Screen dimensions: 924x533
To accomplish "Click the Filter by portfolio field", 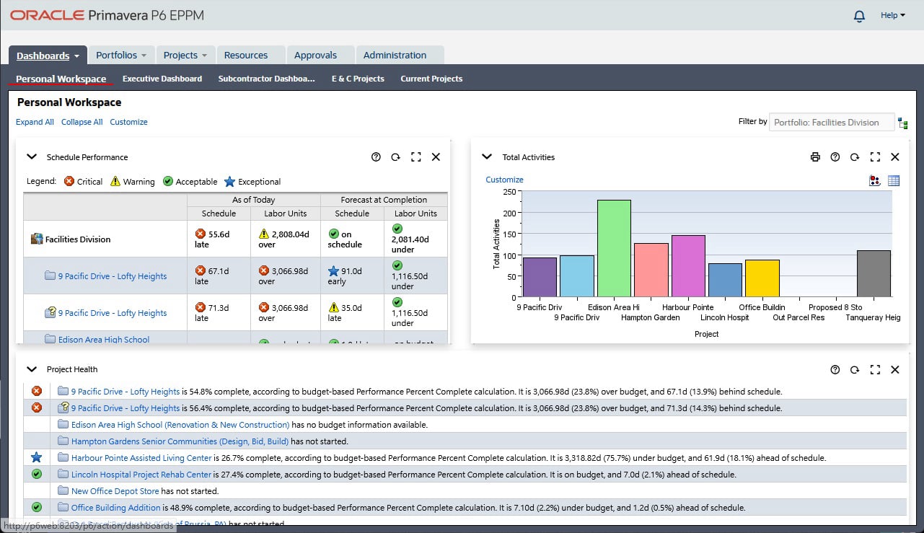I will [x=831, y=123].
